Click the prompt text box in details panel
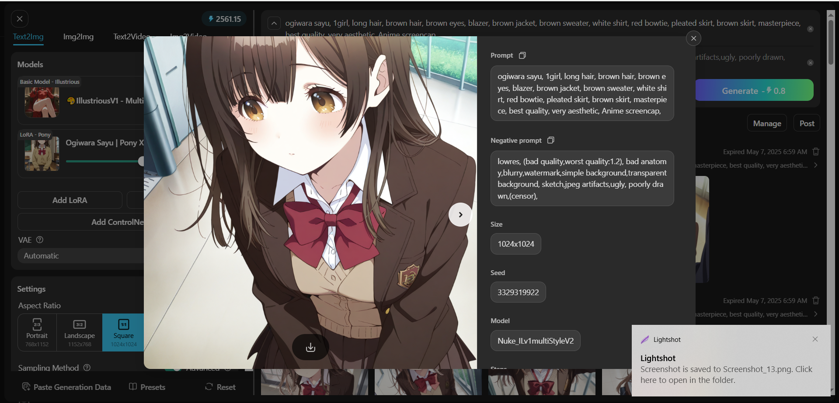Screen dimensions: 839x403 tap(582, 93)
